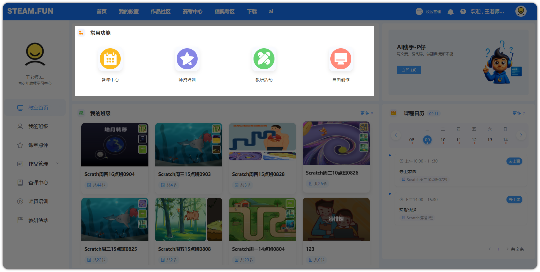
Task: Open the 待排课 class 123 thumbnail
Action: [x=336, y=219]
